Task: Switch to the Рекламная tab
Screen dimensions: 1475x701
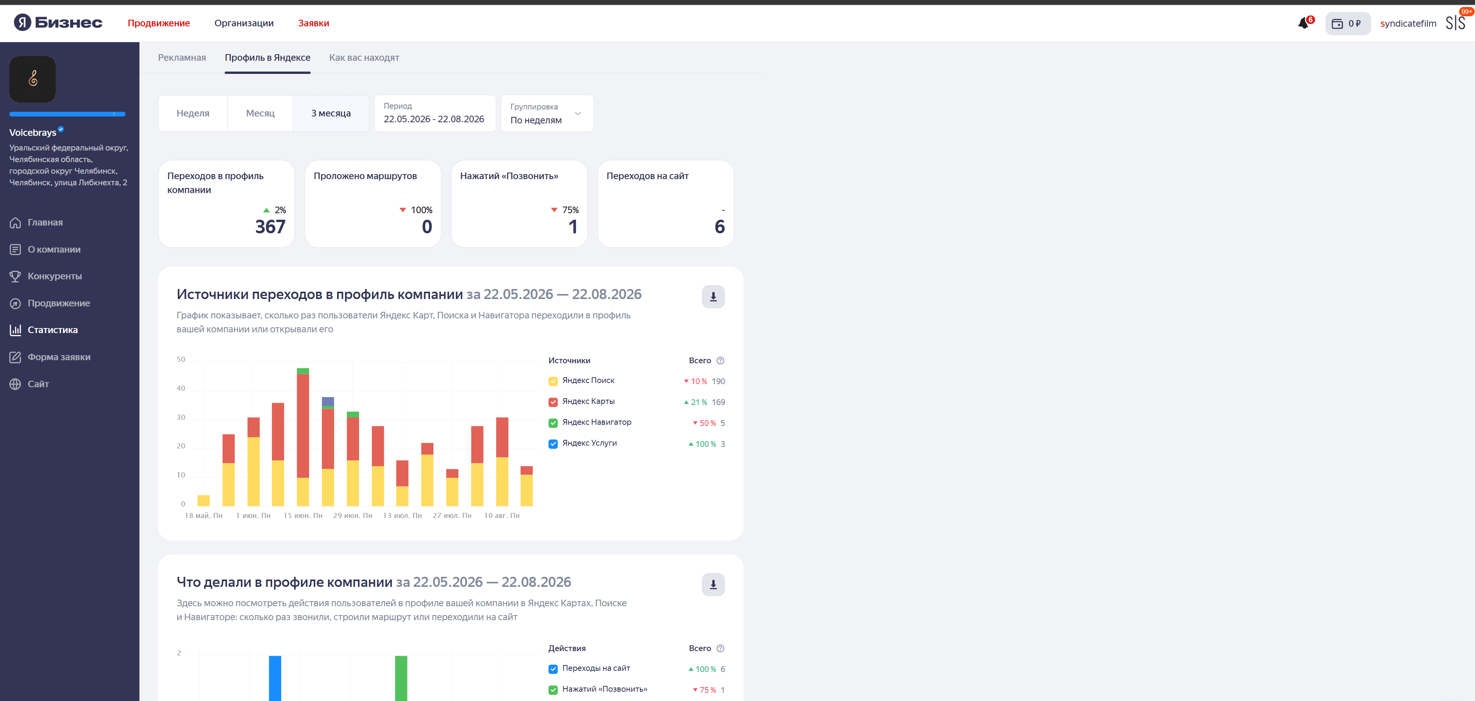Action: pyautogui.click(x=182, y=58)
